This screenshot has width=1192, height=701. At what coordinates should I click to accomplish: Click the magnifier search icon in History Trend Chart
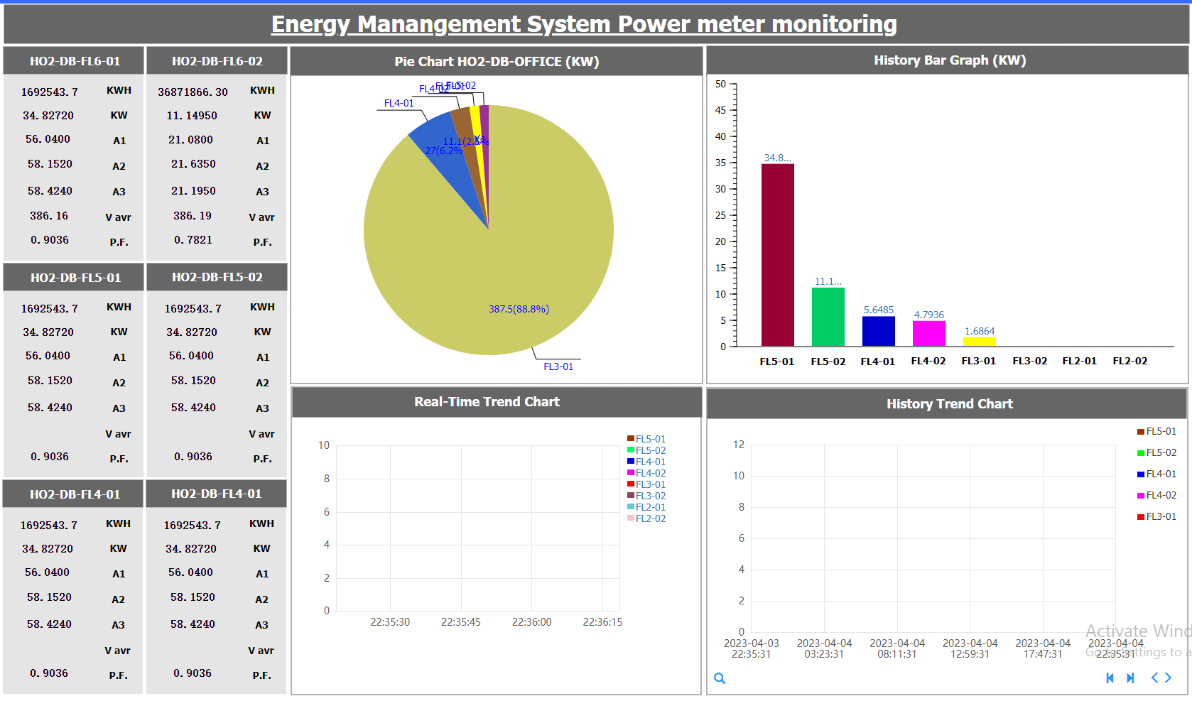720,678
